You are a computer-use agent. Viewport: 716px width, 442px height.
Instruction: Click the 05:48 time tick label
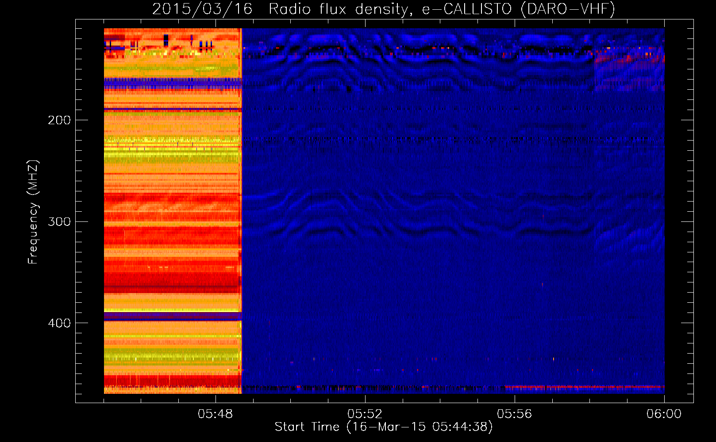216,414
